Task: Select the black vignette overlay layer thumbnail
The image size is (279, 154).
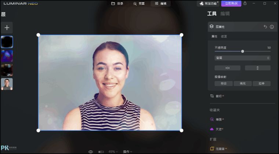Action: (x=7, y=42)
